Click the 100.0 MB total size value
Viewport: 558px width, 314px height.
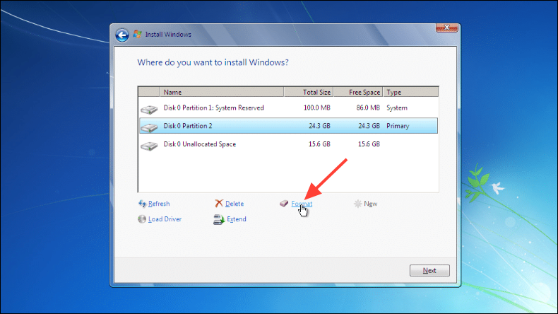click(x=316, y=107)
